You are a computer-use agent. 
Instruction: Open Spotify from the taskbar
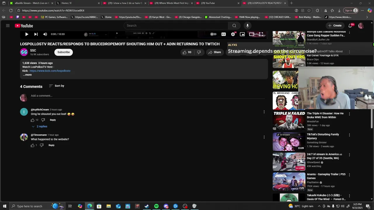[x=156, y=206]
